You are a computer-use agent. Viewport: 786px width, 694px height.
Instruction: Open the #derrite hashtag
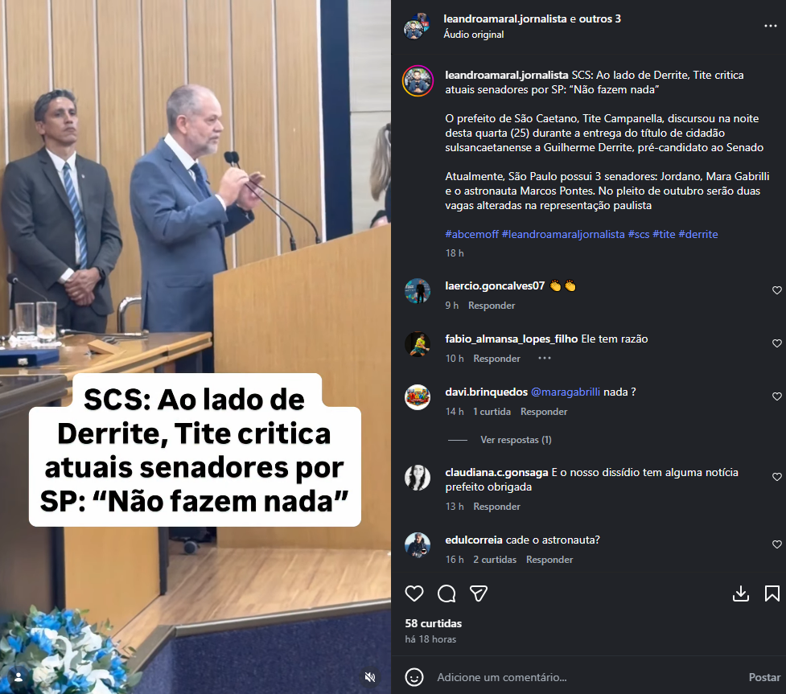(x=698, y=234)
